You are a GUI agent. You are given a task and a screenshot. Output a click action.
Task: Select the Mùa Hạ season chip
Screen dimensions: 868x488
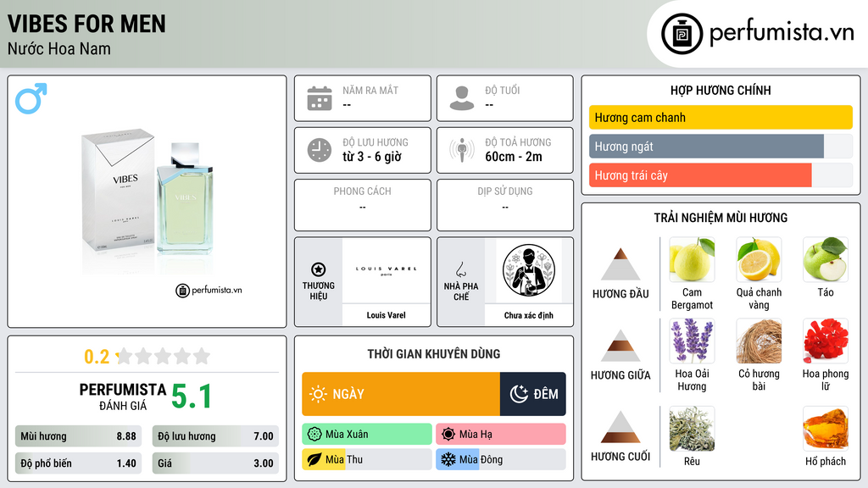[x=501, y=435]
